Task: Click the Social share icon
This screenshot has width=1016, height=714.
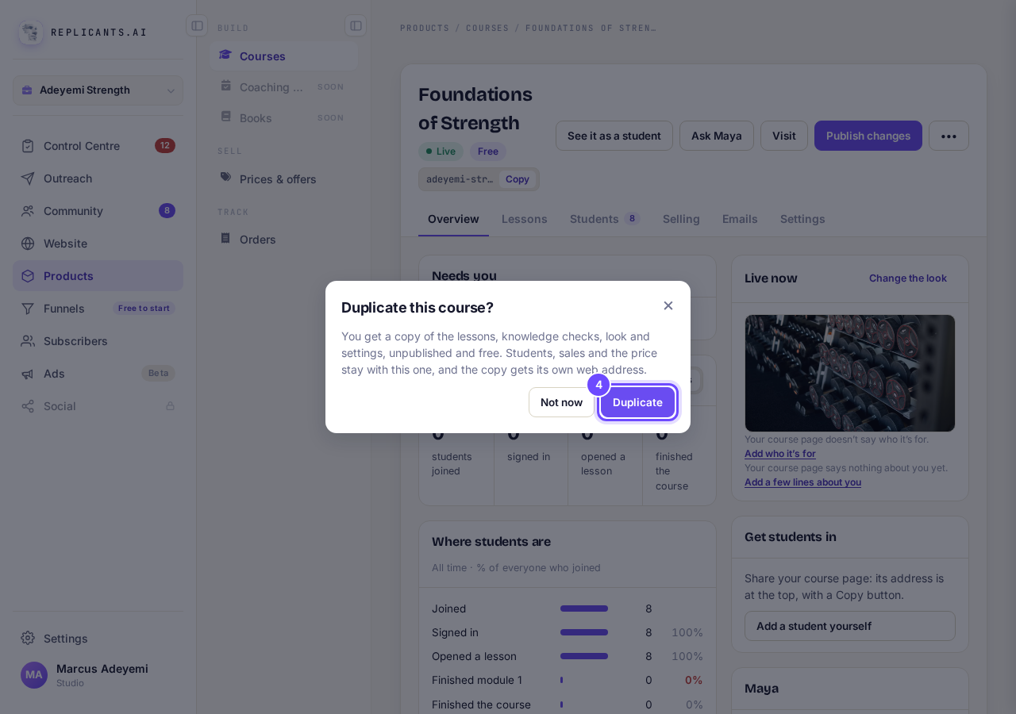Action: pyautogui.click(x=28, y=406)
